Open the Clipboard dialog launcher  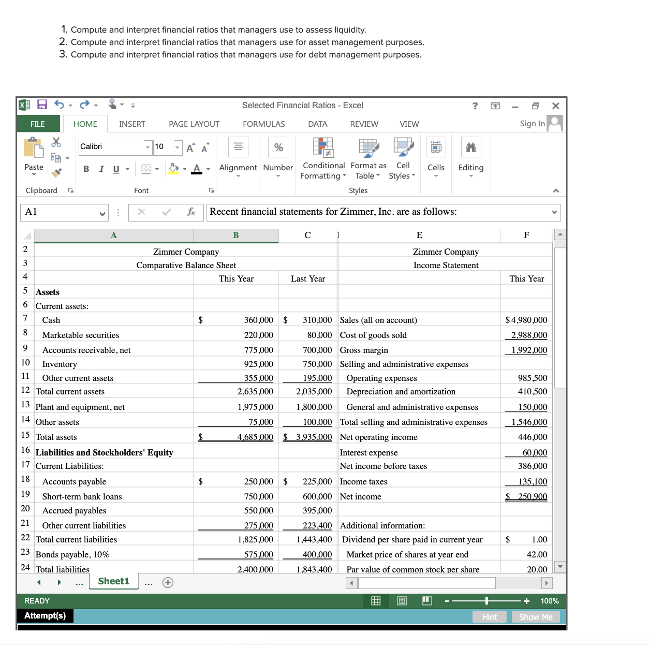71,190
